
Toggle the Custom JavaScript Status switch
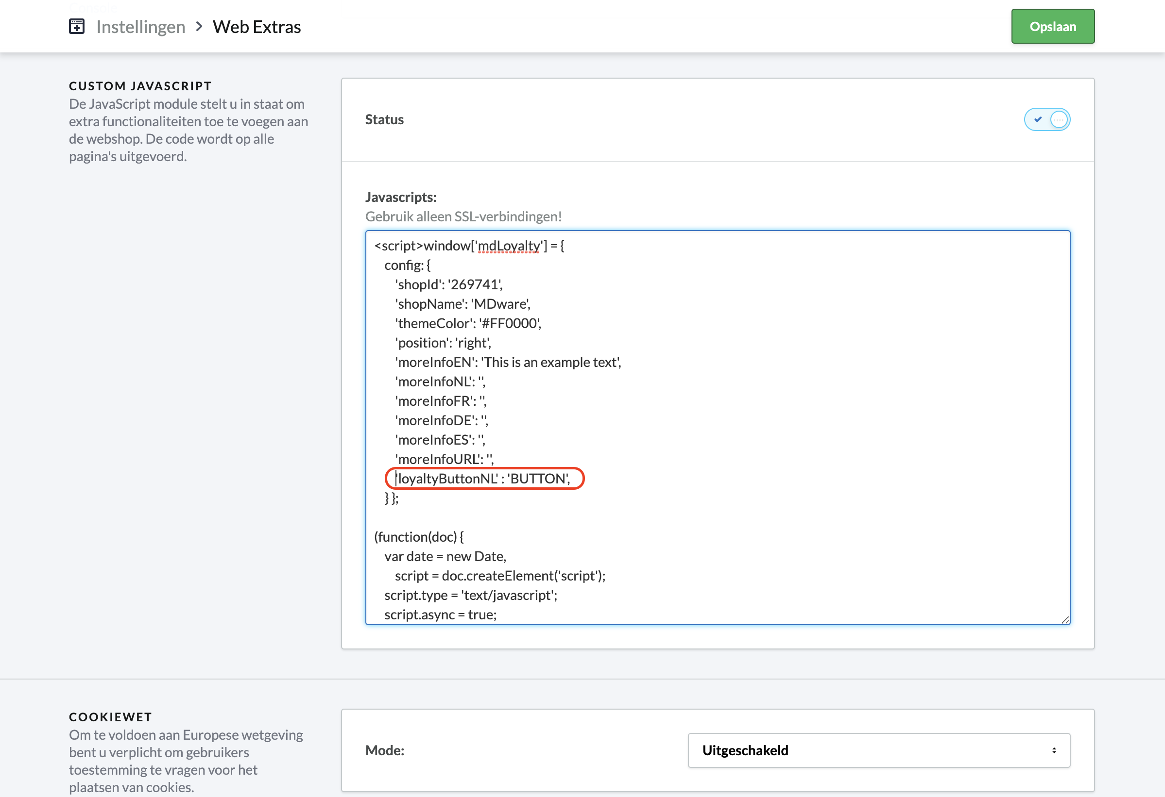click(x=1046, y=119)
